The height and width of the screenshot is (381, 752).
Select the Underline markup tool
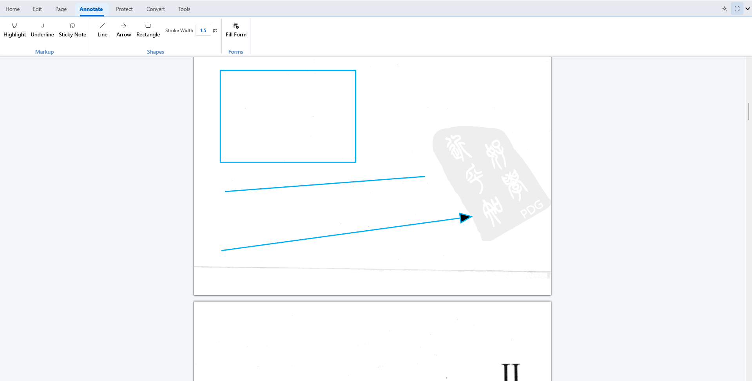(42, 31)
